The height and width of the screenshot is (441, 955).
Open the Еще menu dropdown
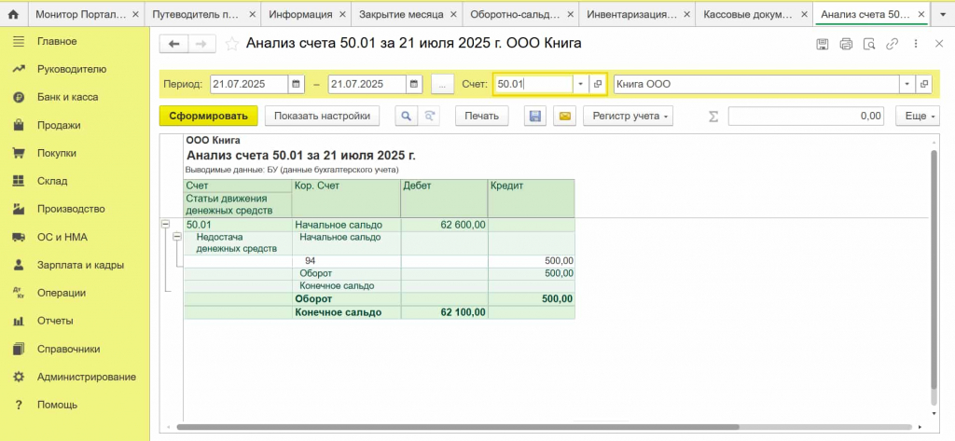[x=918, y=116]
